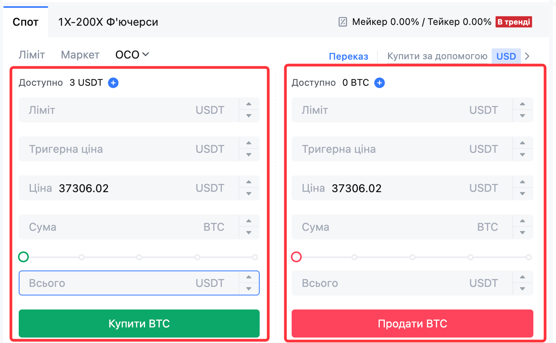Open the OCO order type dropdown

[x=132, y=55]
